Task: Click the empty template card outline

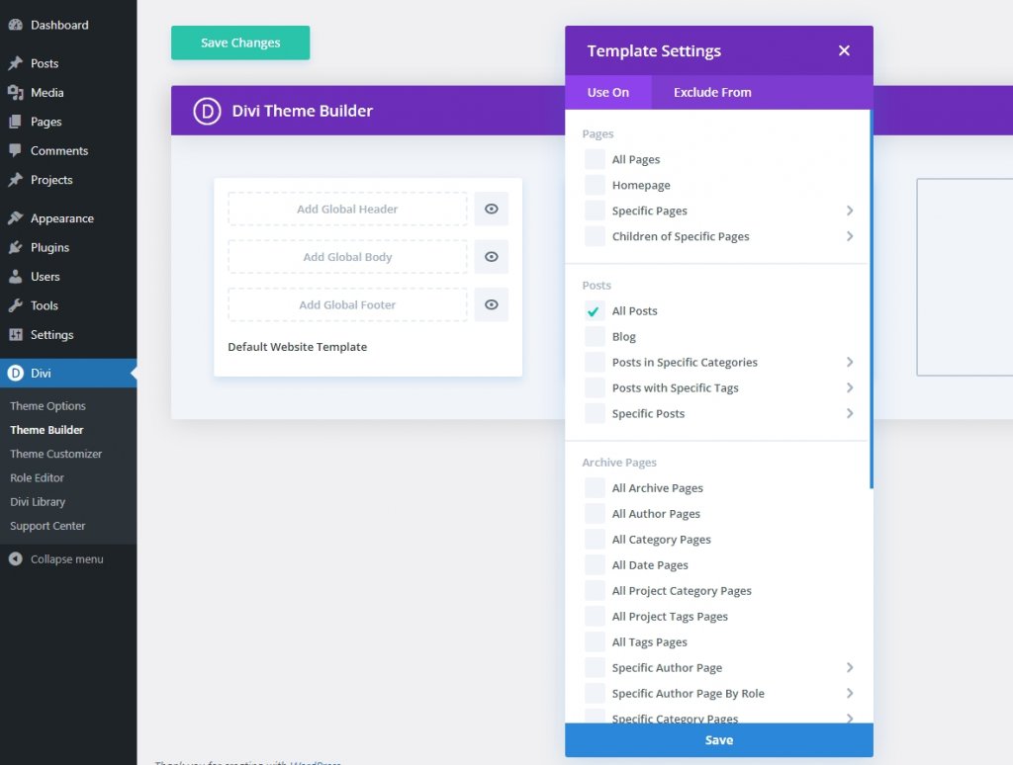Action: (965, 277)
